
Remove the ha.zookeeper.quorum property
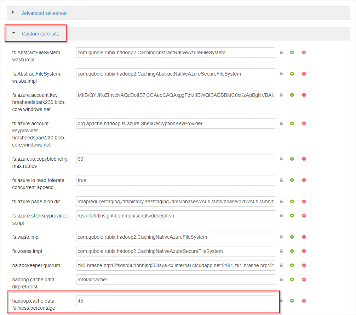point(304,265)
